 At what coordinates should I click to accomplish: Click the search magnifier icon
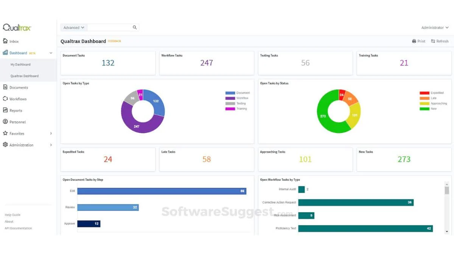coord(135,28)
